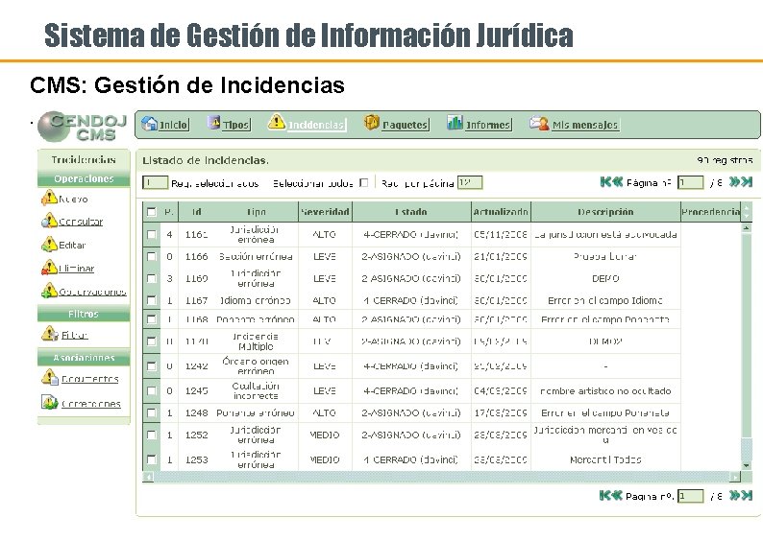Check the row for incidence 1248
The height and width of the screenshot is (541, 763).
(x=151, y=412)
